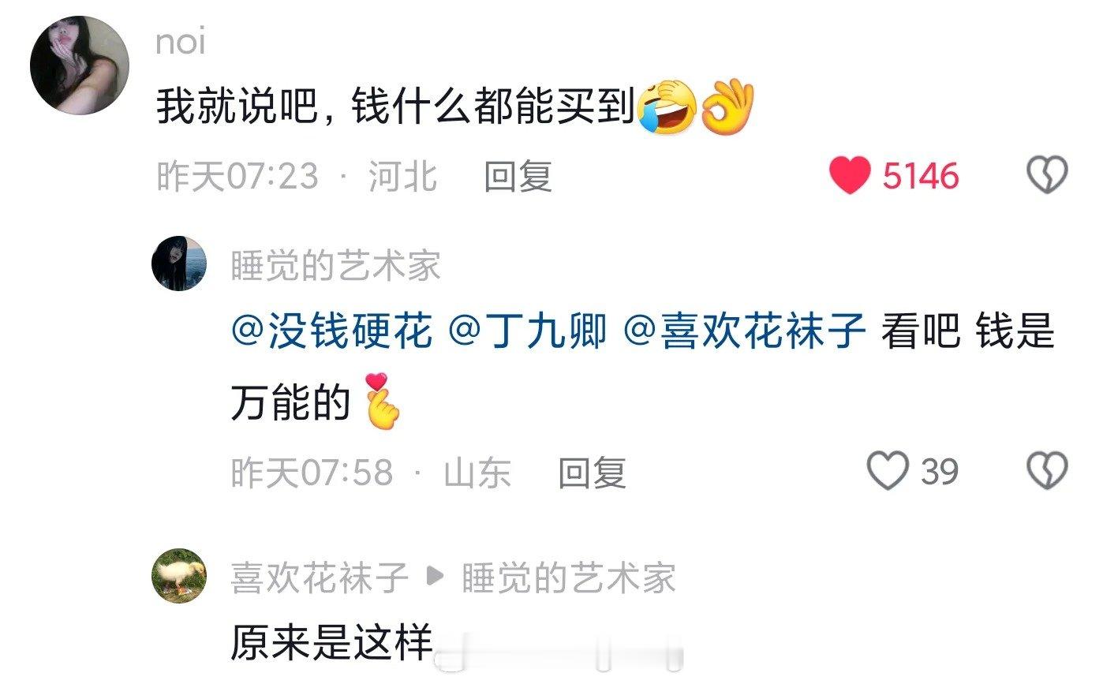Tap the finger heart emoji

[x=383, y=402]
